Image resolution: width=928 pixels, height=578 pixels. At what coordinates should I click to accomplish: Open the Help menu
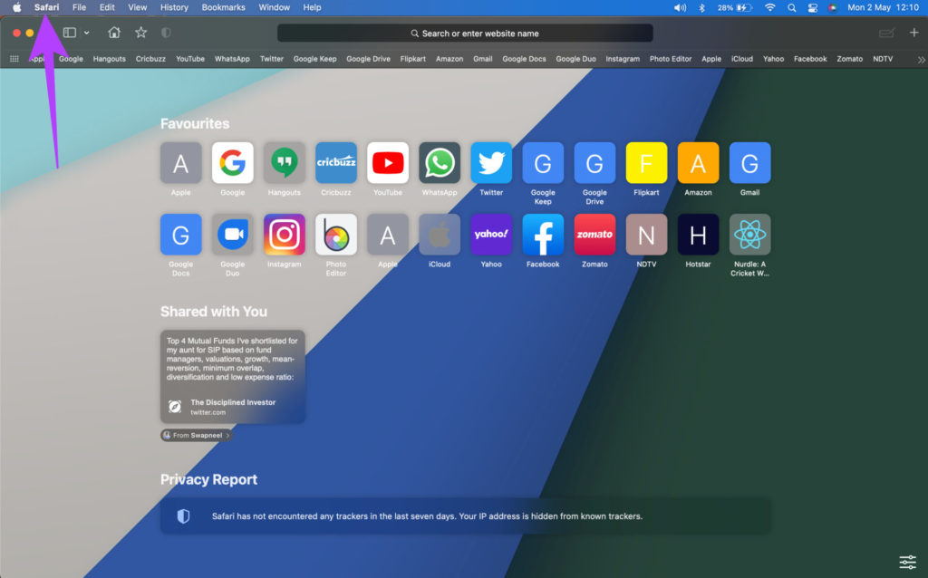click(x=312, y=7)
